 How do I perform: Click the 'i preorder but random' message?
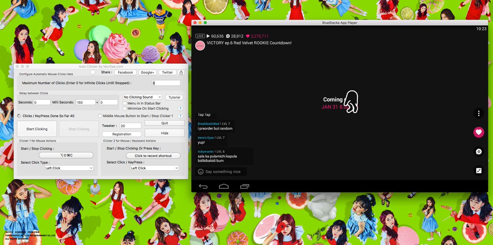coord(215,128)
